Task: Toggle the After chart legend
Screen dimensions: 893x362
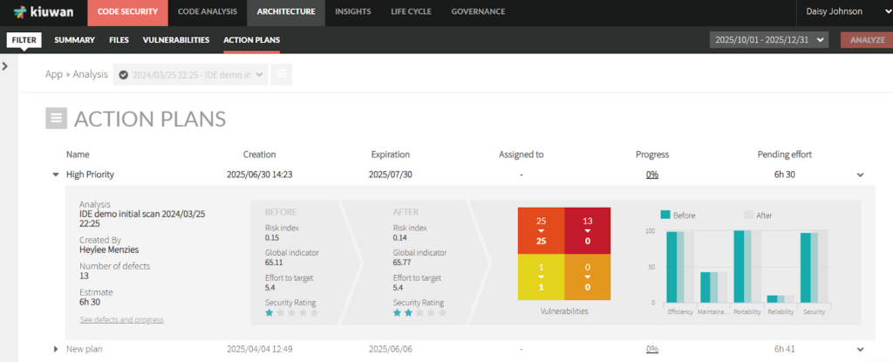Action: coord(758,215)
